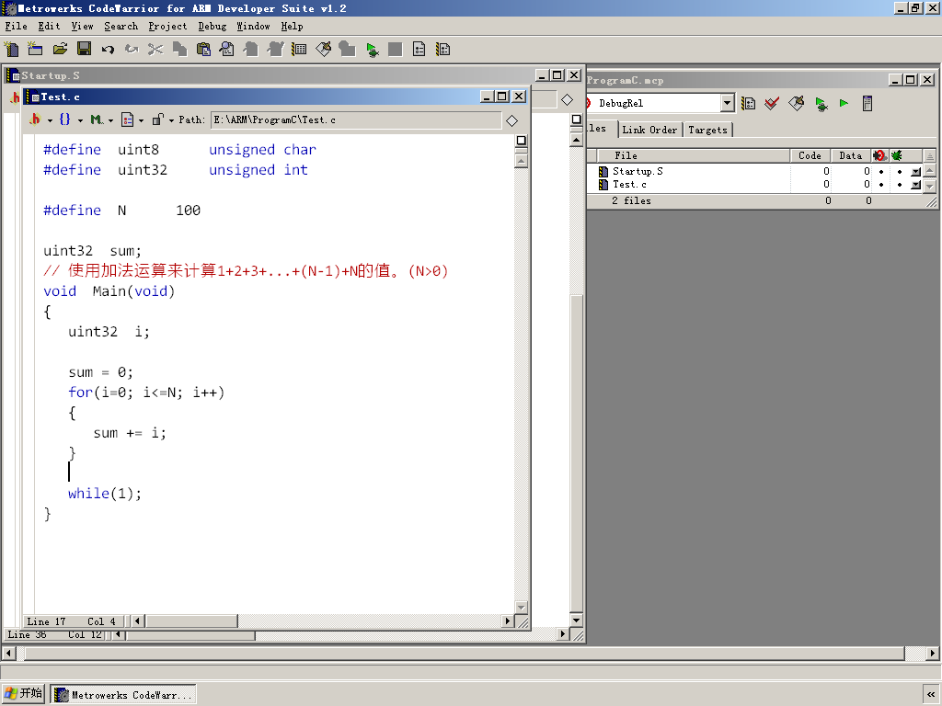Click the green bug debug column header
The width and height of the screenshot is (942, 706).
coord(896,155)
